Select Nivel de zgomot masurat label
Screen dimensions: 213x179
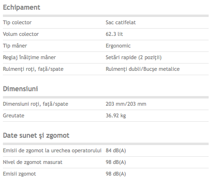[x=33, y=162]
